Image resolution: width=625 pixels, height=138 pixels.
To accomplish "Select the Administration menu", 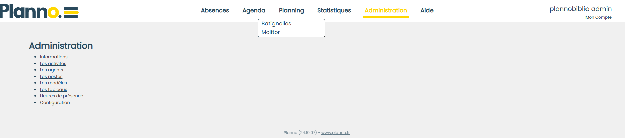I will click(x=386, y=10).
